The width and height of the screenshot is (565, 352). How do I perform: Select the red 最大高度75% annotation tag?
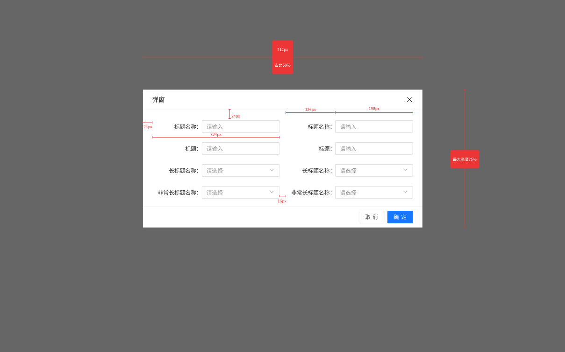pyautogui.click(x=465, y=159)
